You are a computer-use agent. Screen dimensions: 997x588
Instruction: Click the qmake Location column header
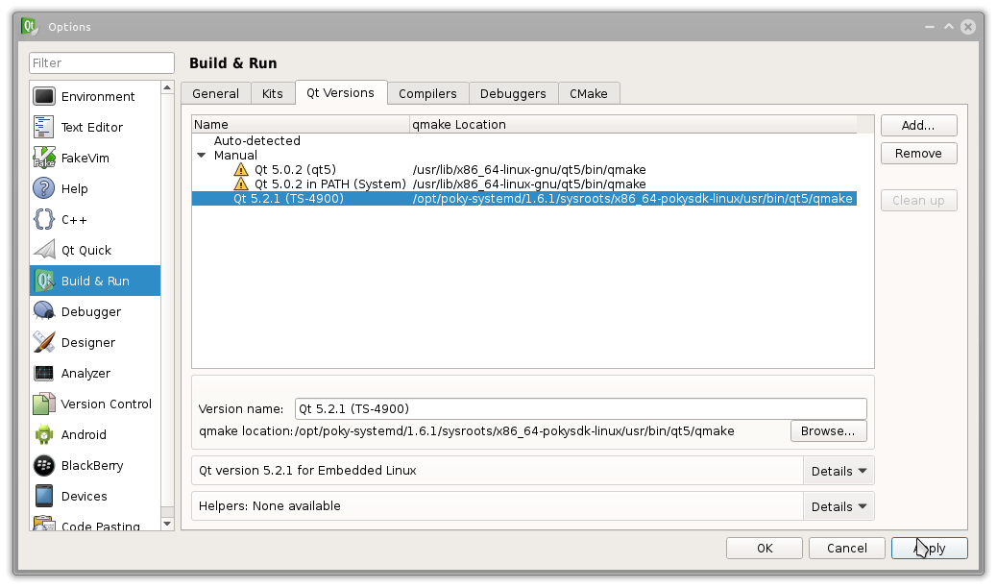[633, 125]
